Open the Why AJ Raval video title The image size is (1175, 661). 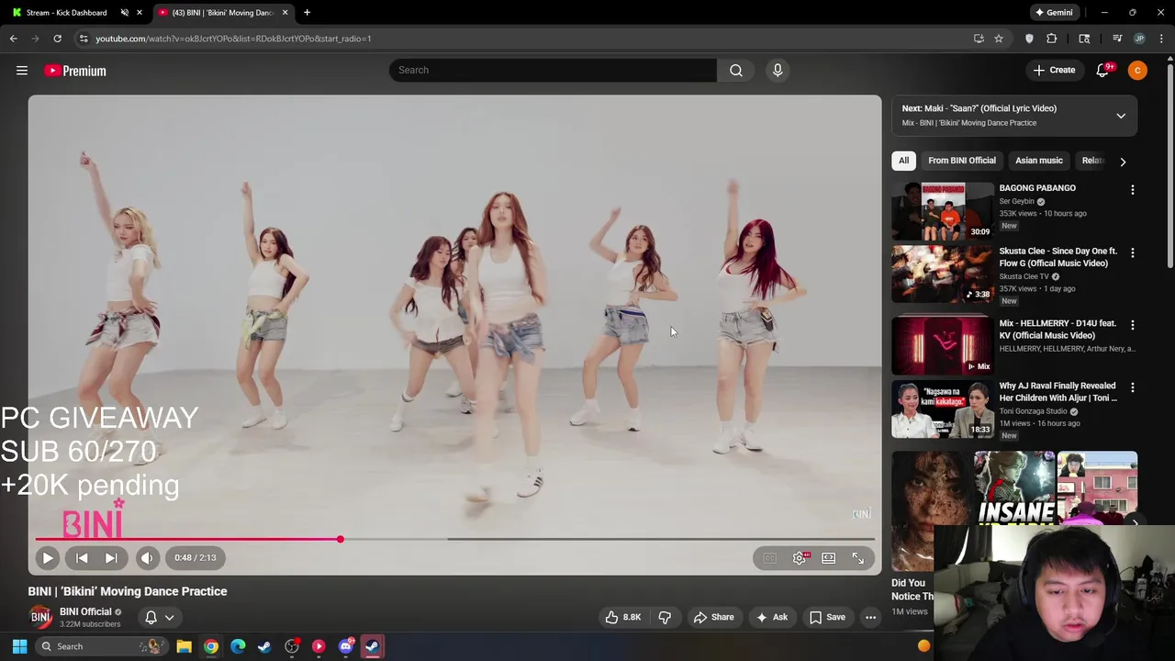(x=1057, y=392)
